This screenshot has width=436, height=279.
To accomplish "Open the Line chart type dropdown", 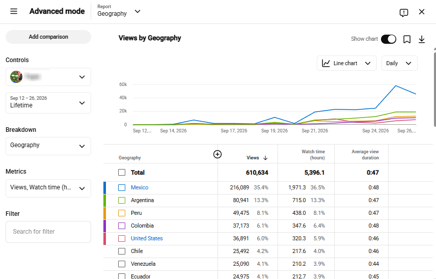I will 346,63.
